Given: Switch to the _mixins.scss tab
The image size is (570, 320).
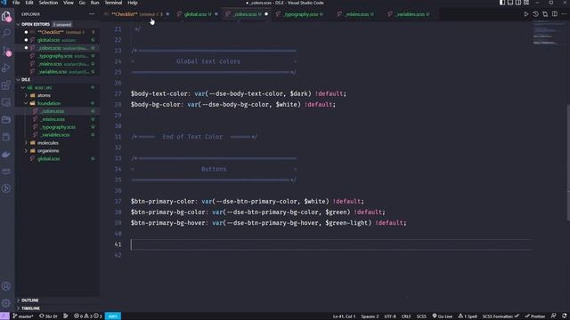Looking at the screenshot, I should pos(357,14).
